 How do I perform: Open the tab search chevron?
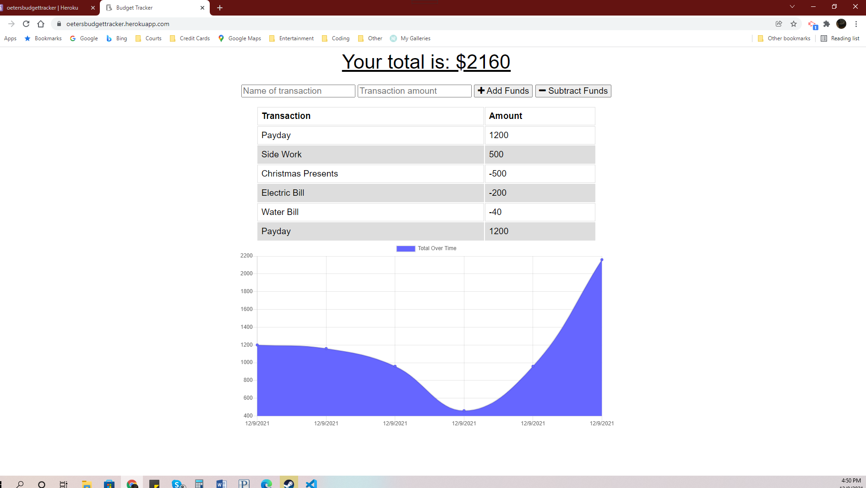pos(792,7)
